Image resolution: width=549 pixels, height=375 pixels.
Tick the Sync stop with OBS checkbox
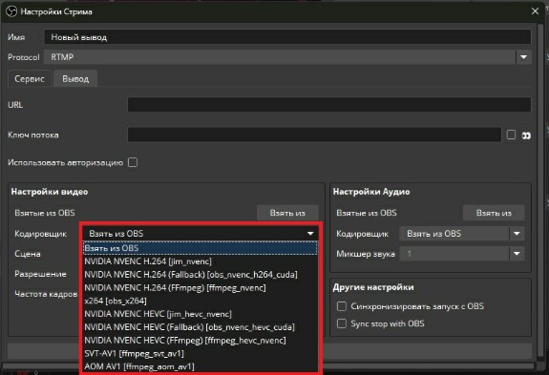[342, 323]
